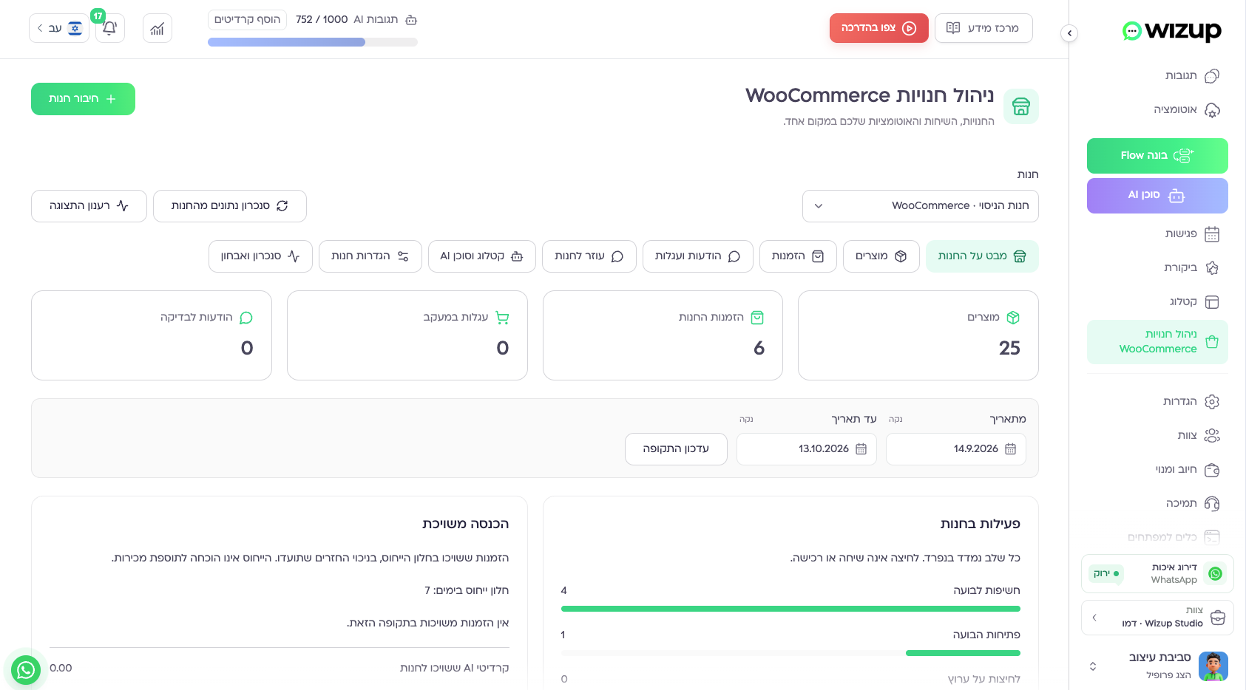Switch to the מוצרים tab

pos(881,256)
